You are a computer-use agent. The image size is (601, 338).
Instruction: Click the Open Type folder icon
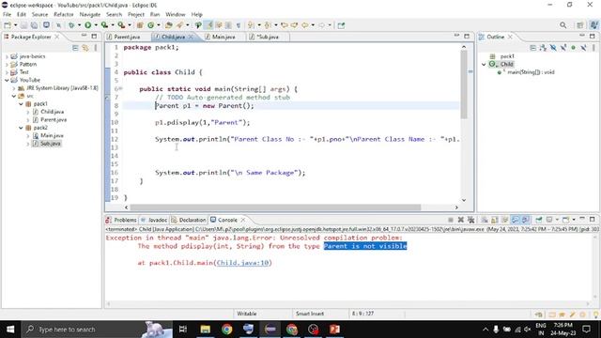[169, 25]
